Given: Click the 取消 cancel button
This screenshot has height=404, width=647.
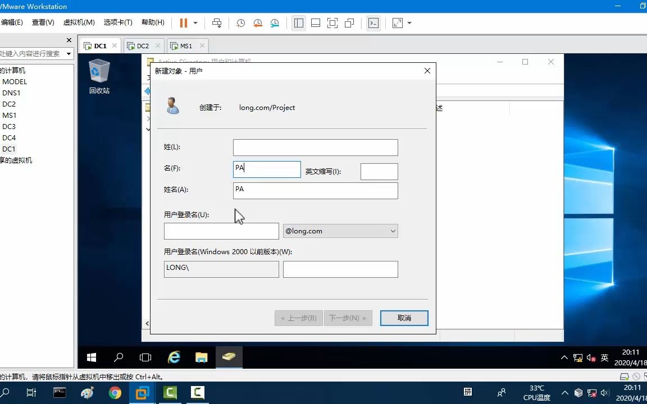Looking at the screenshot, I should coord(404,318).
